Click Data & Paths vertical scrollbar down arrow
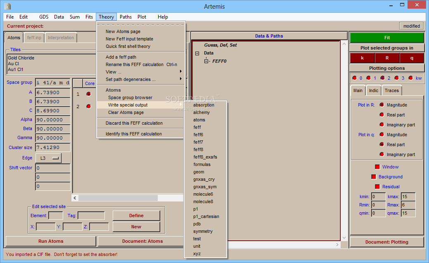 [x=344, y=237]
